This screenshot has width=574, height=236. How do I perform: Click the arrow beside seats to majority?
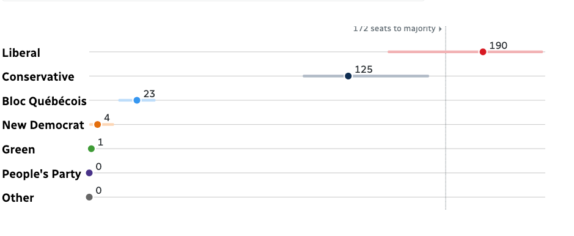point(440,29)
